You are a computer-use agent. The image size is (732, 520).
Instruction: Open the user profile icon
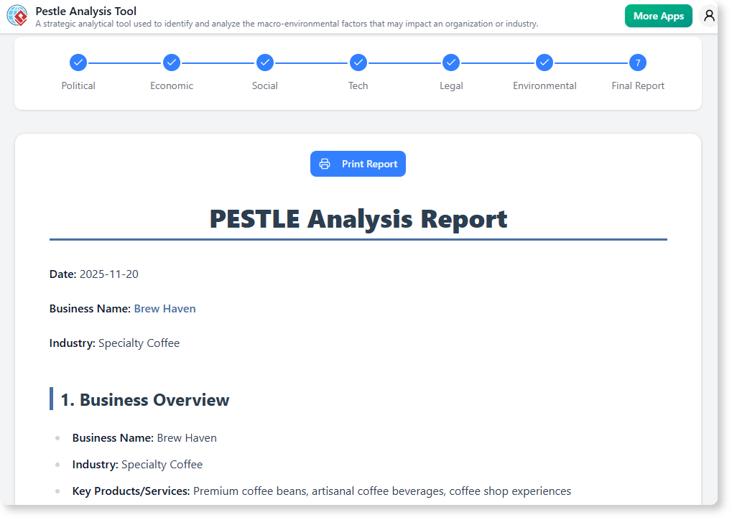708,15
